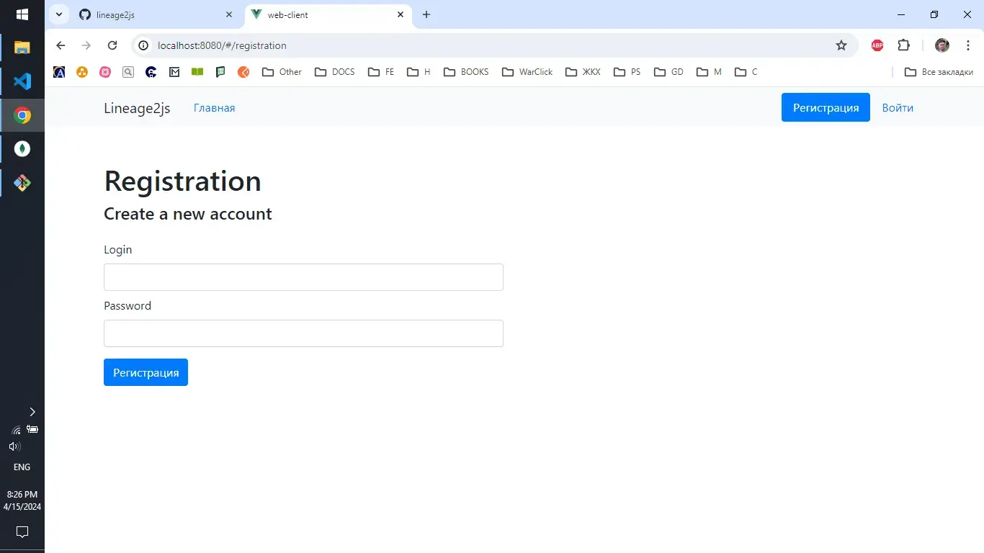Open the Windows Start menu

[22, 14]
